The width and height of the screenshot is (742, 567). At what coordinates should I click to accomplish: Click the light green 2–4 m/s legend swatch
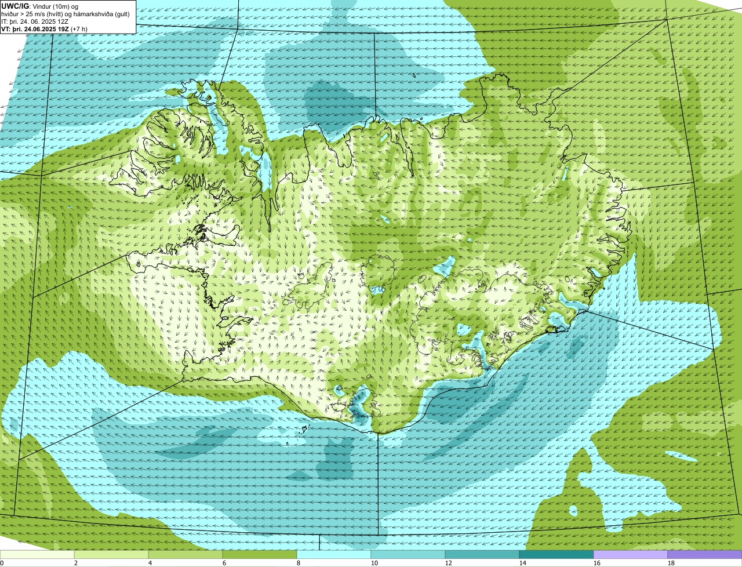(111, 554)
